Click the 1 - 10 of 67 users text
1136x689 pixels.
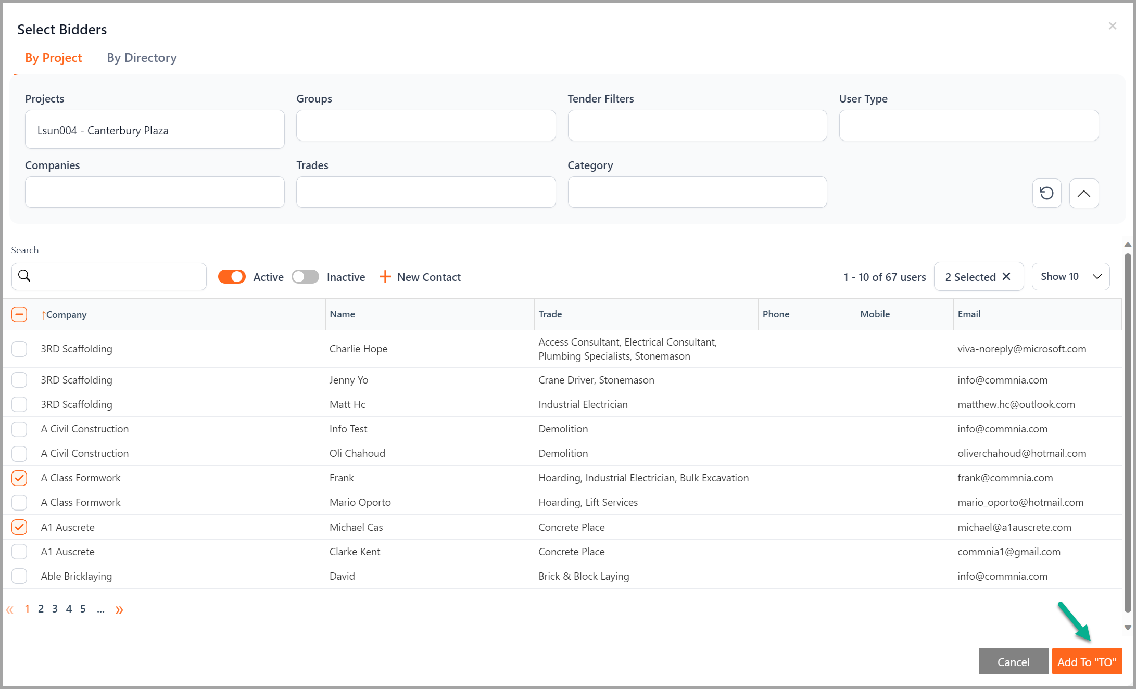(885, 277)
